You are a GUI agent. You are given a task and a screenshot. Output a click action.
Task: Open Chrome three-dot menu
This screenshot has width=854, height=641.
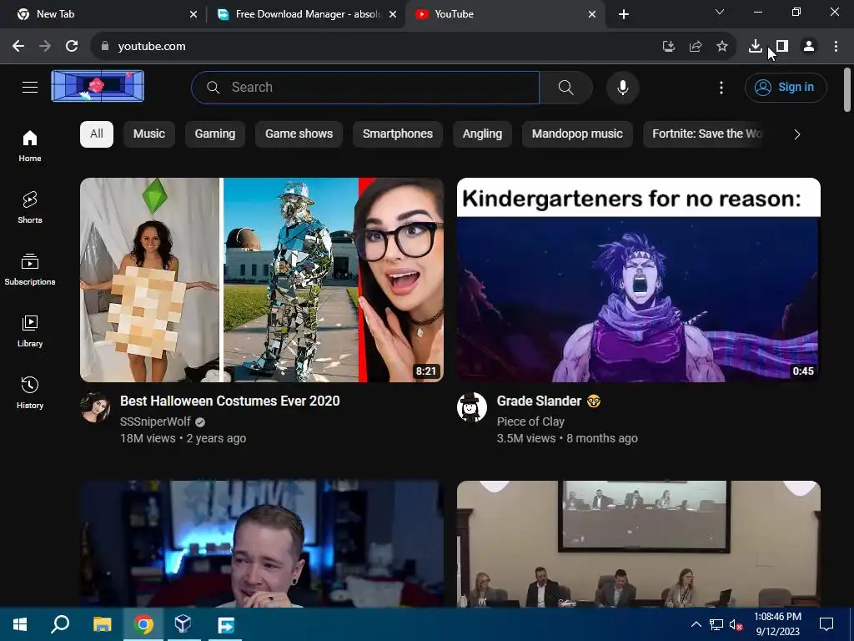click(x=836, y=47)
